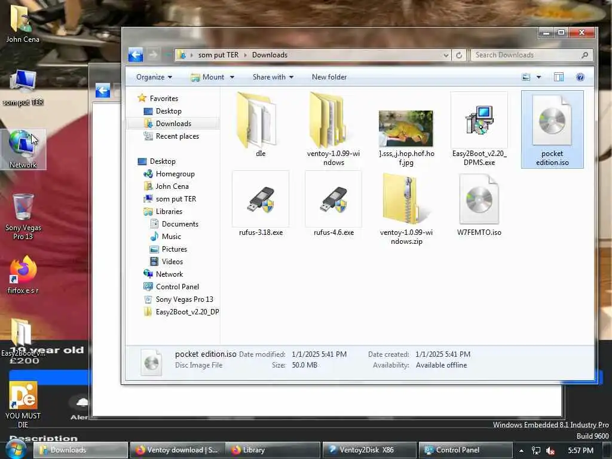The width and height of the screenshot is (612, 459).
Task: Click the Mount button
Action: [207, 77]
